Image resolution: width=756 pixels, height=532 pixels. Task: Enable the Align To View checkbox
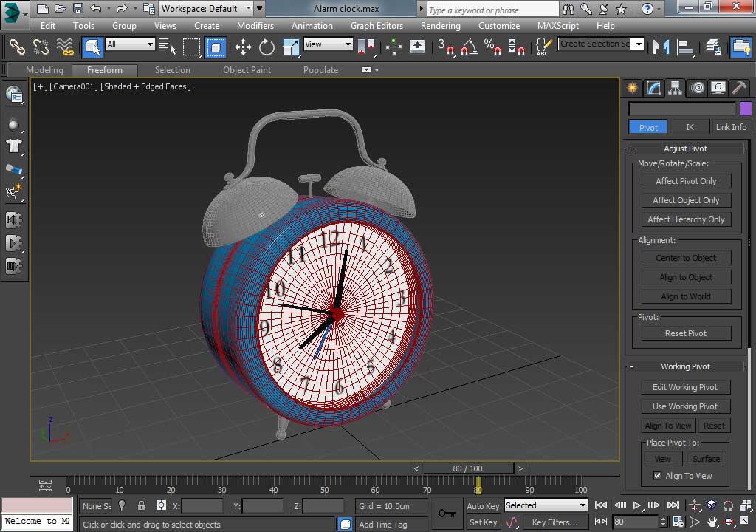pyautogui.click(x=657, y=476)
